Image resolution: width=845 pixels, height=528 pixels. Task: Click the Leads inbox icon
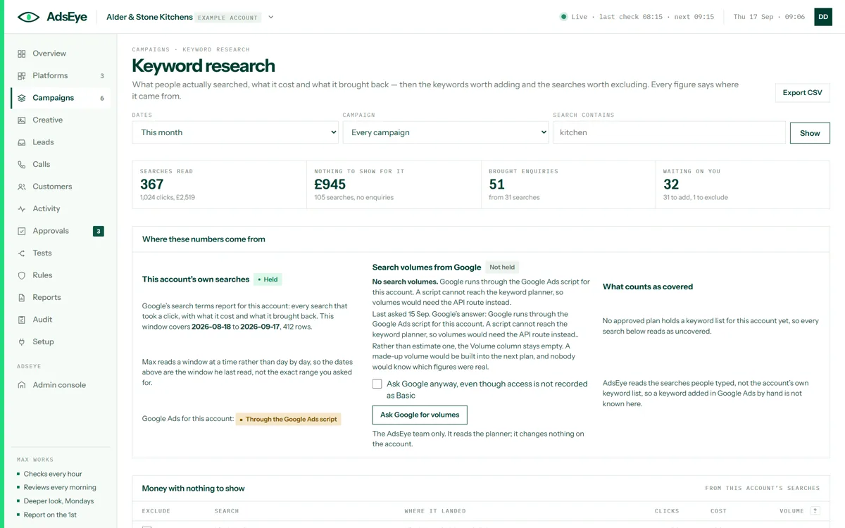pos(22,142)
